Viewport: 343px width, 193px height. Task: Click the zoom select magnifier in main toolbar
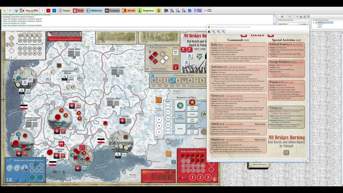[x=178, y=10]
